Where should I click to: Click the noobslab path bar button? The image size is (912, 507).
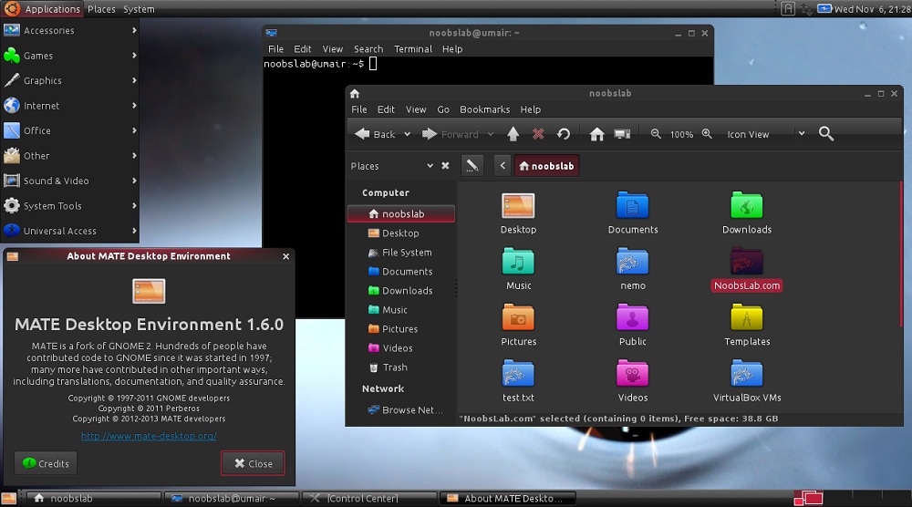point(546,166)
